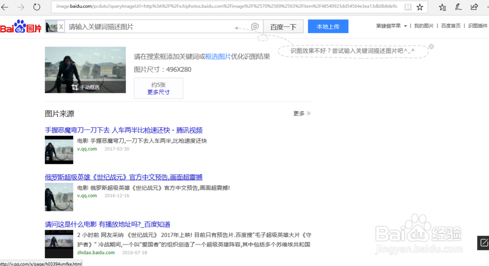
Task: Click the 本地上传 upload button
Action: coord(328,26)
